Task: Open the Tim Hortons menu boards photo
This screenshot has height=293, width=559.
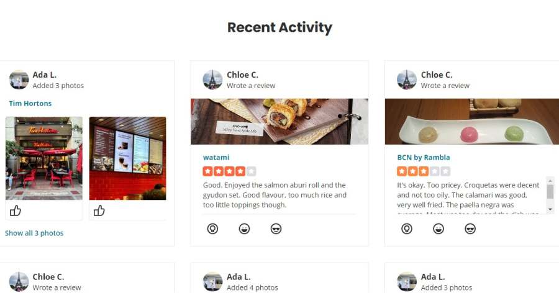Action: (x=127, y=158)
